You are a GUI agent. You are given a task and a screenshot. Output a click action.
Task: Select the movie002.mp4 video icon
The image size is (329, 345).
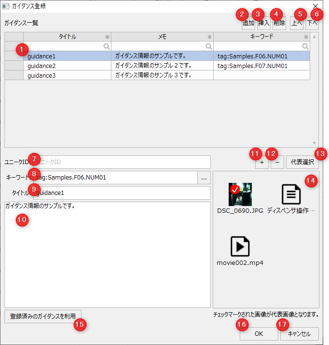[240, 247]
